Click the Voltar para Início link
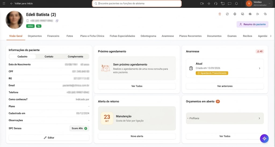Screen dimensions: 275x147 24,3
